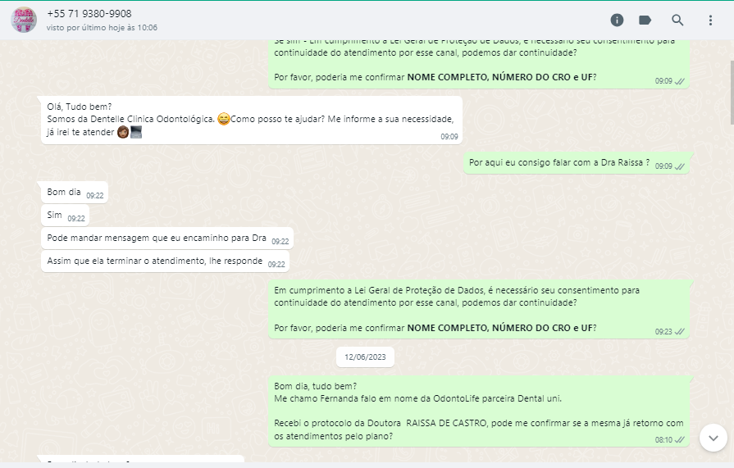Viewport: 734px width, 468px height.
Task: Select the 'Sim' reply bubble
Action: point(65,216)
